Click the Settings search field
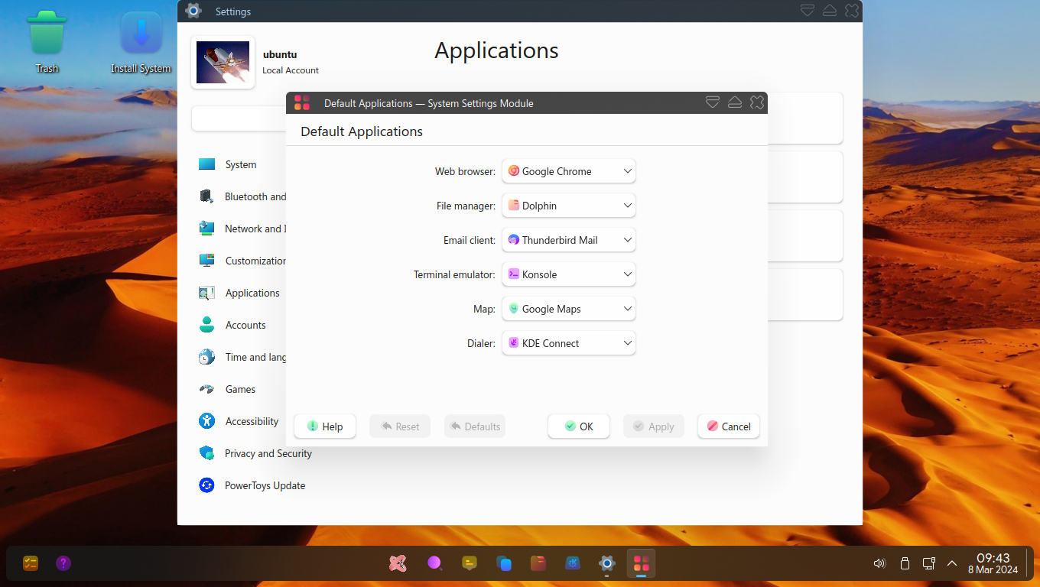This screenshot has width=1040, height=587. (239, 118)
